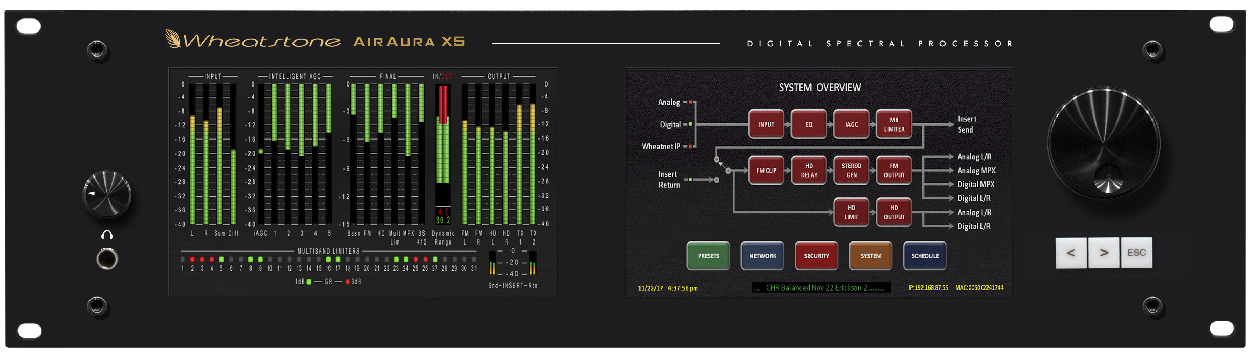The image size is (1252, 360).
Task: Hit the ESC hardware button
Action: point(1136,253)
